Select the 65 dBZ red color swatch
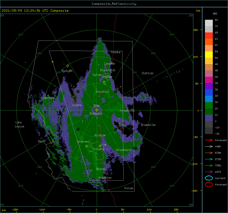Viewport: 228px width, 213px height. tap(209, 36)
